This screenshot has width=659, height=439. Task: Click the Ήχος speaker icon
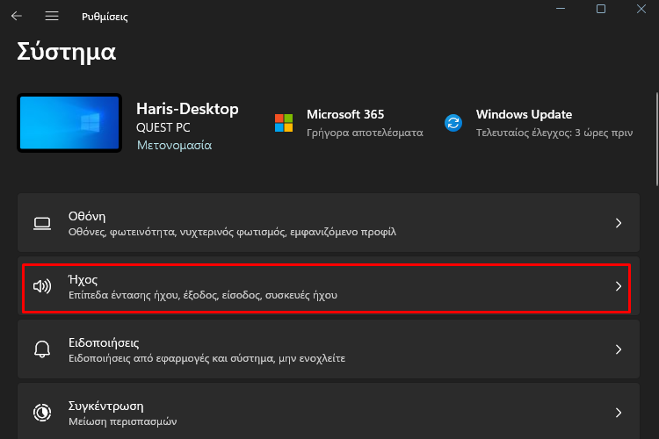click(42, 286)
